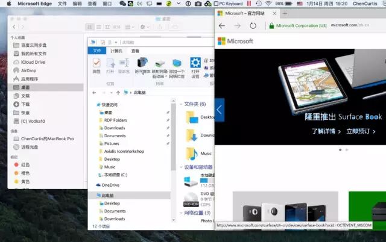Click 映射网络驱动器 ribbon icon
This screenshot has width=386, height=242.
pyautogui.click(x=160, y=68)
